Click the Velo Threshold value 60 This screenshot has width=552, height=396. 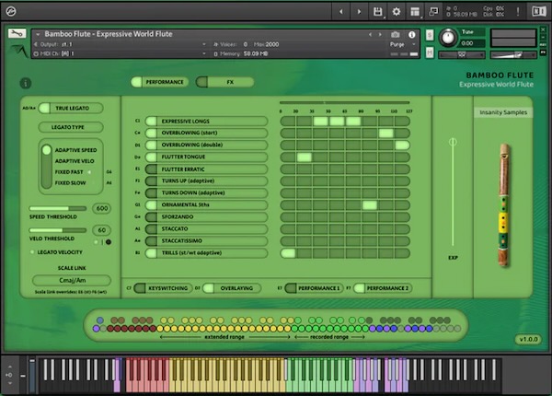pos(102,230)
